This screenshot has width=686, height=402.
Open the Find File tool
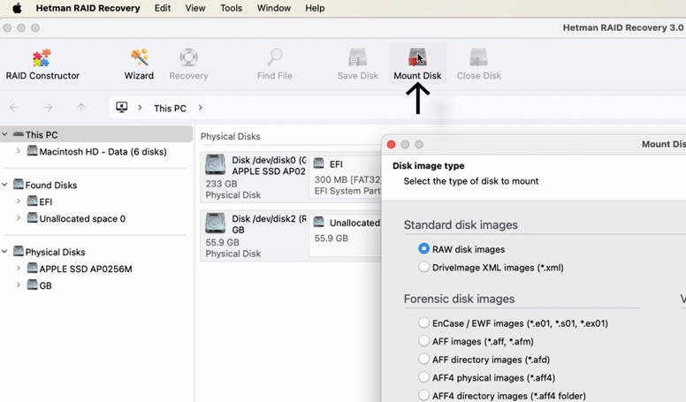point(274,64)
